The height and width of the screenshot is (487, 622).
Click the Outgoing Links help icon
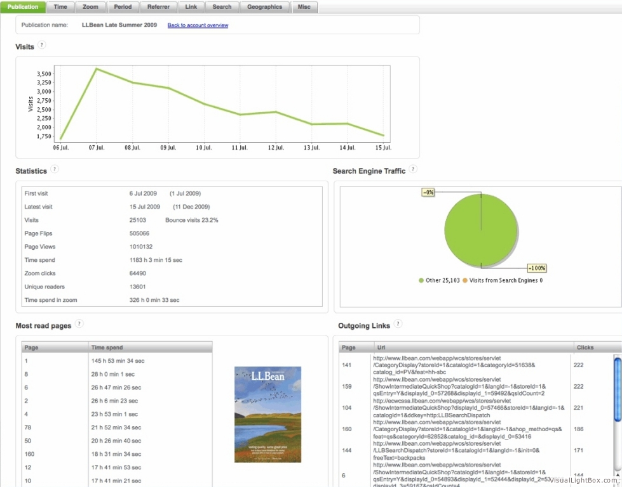click(x=398, y=324)
